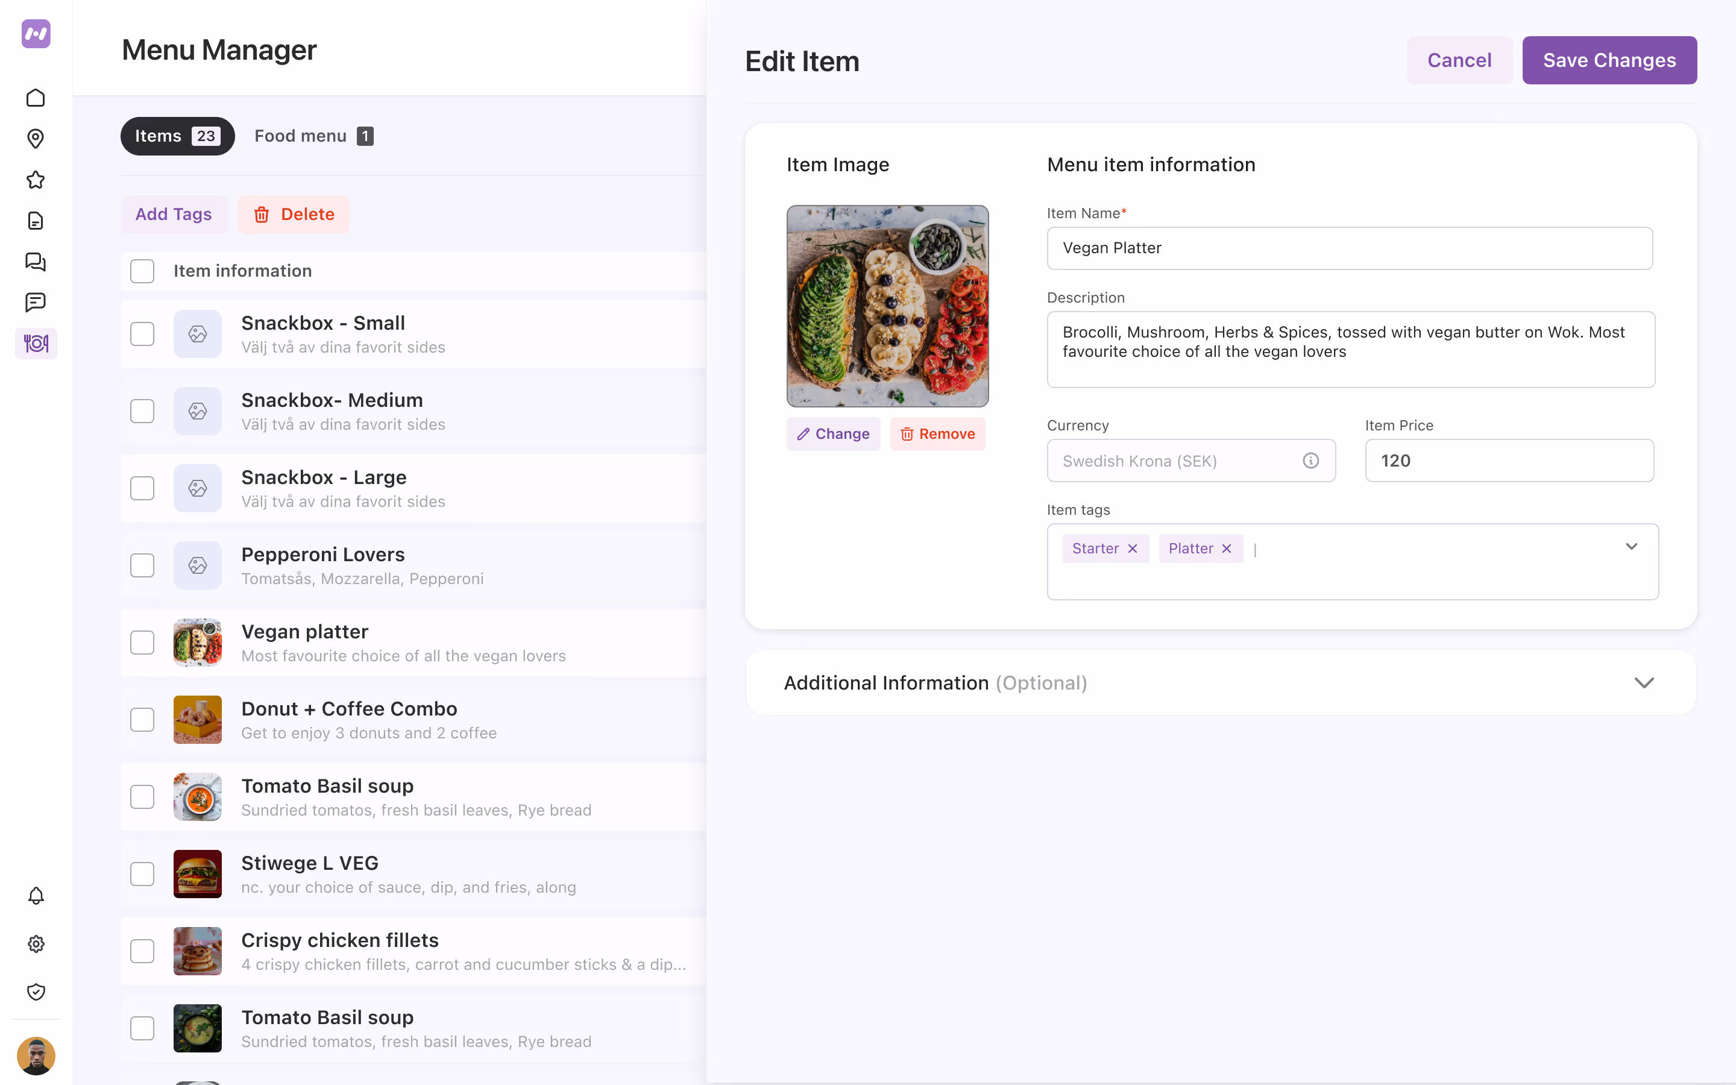
Task: Open the message bubble sidebar icon
Action: (x=36, y=302)
